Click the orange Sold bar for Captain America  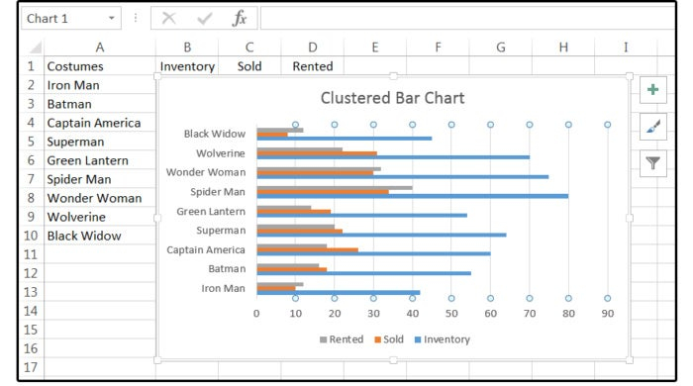[x=307, y=250]
